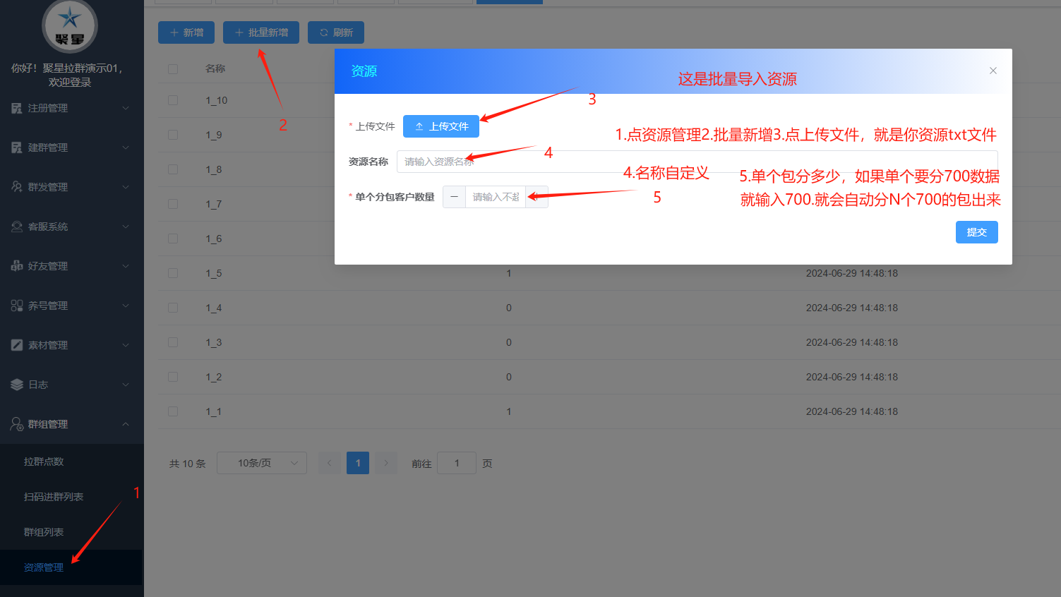Open 好友管理 via its sidebar icon
This screenshot has width=1061, height=597.
[x=18, y=265]
